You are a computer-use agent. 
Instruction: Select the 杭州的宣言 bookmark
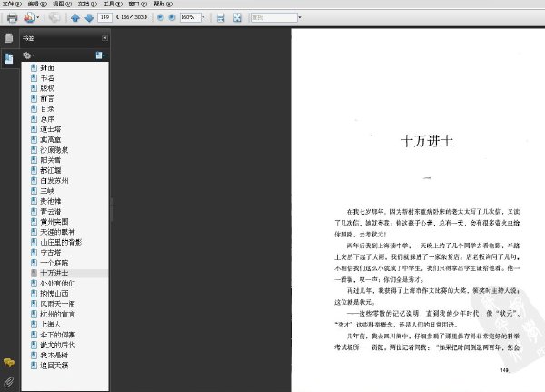57,314
